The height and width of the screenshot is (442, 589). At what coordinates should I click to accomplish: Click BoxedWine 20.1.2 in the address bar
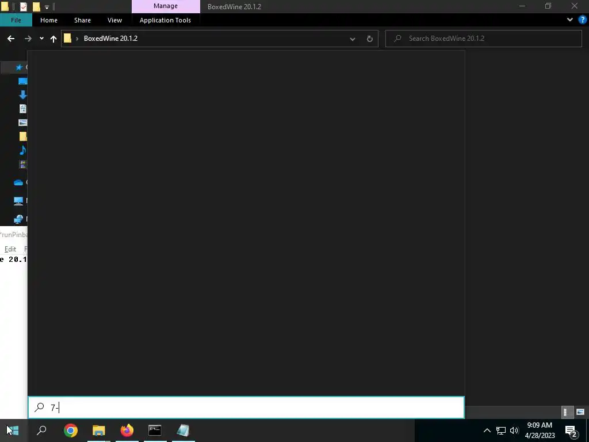(110, 39)
